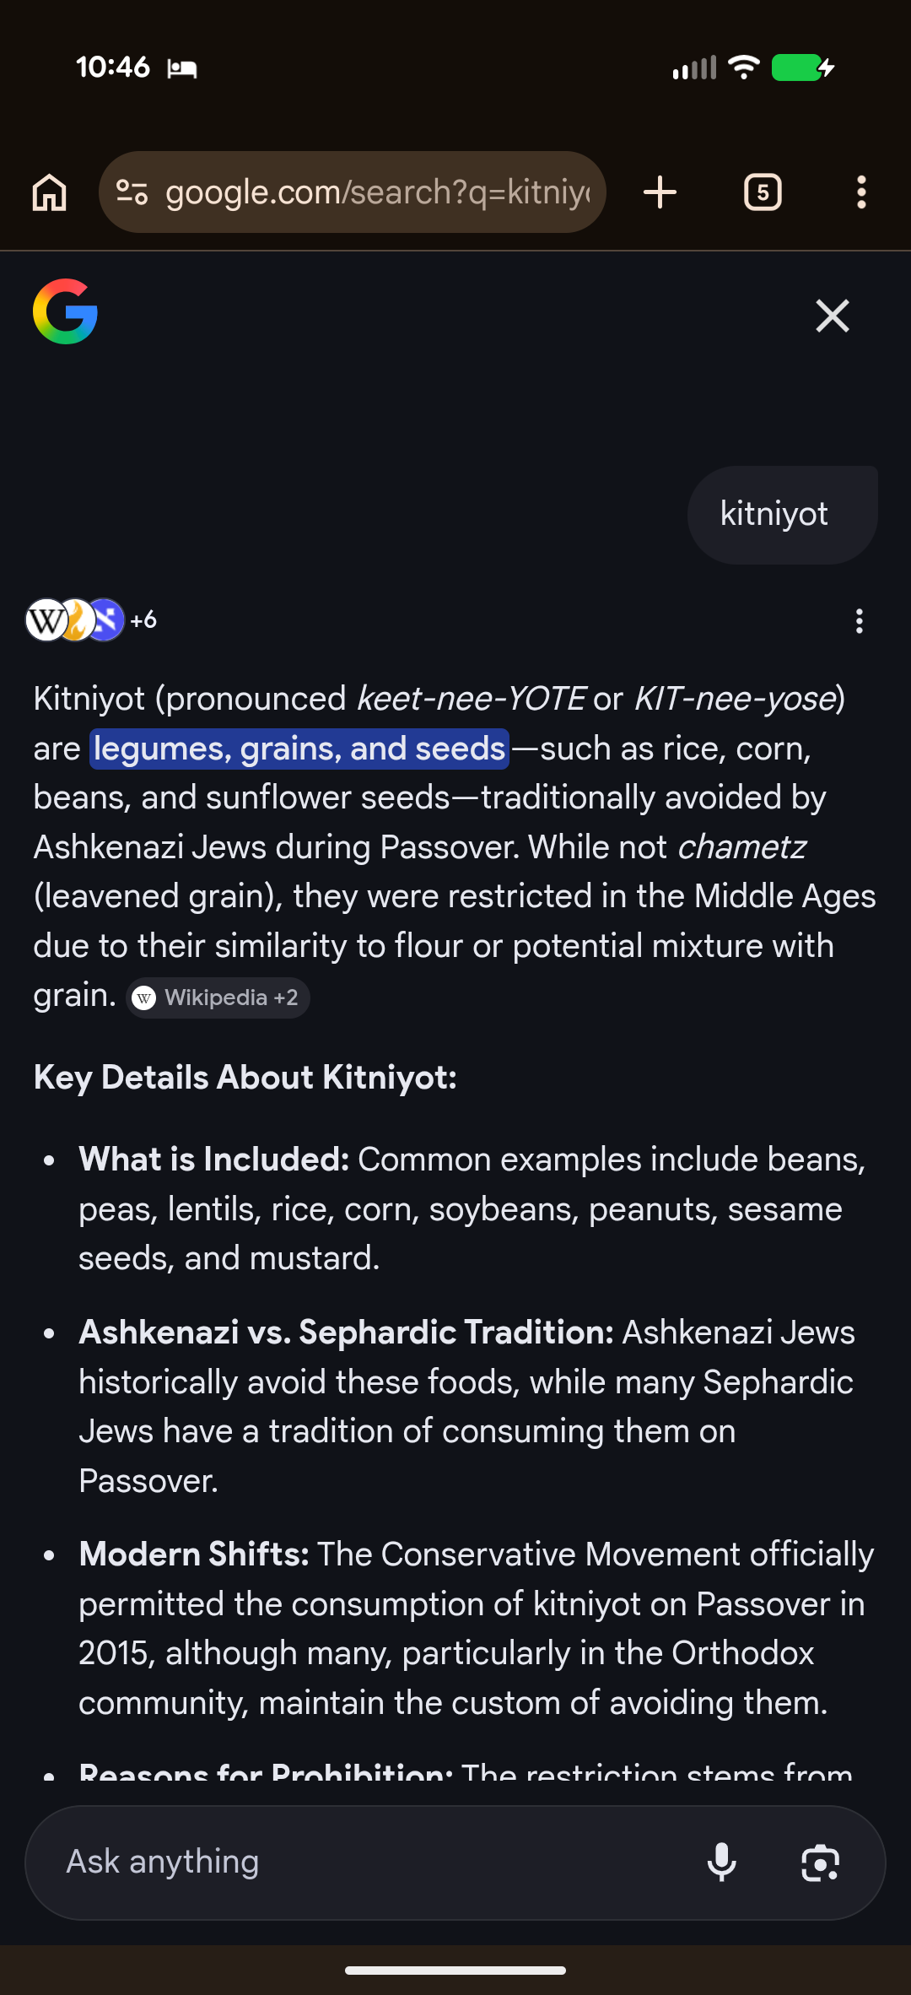Start voice search with microphone icon
This screenshot has width=911, height=1995.
point(721,1863)
